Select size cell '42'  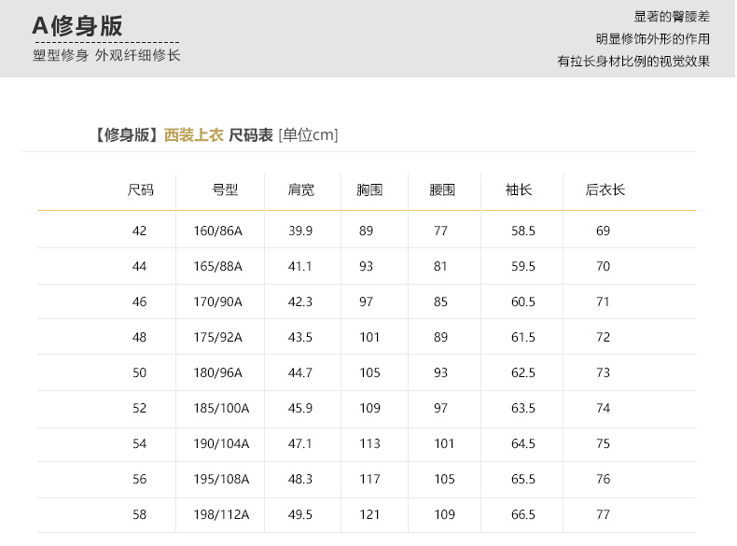pos(140,231)
